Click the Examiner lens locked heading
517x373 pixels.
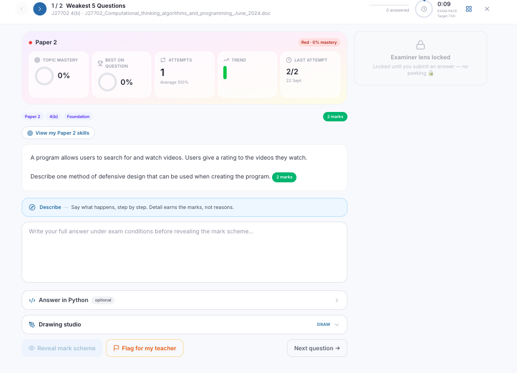pos(421,58)
